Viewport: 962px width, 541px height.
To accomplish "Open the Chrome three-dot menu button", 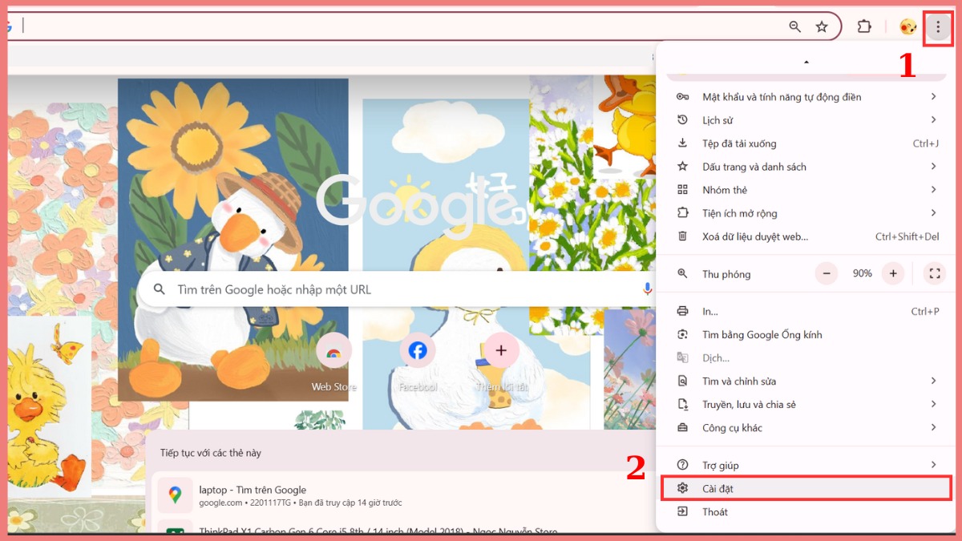I will pos(938,26).
